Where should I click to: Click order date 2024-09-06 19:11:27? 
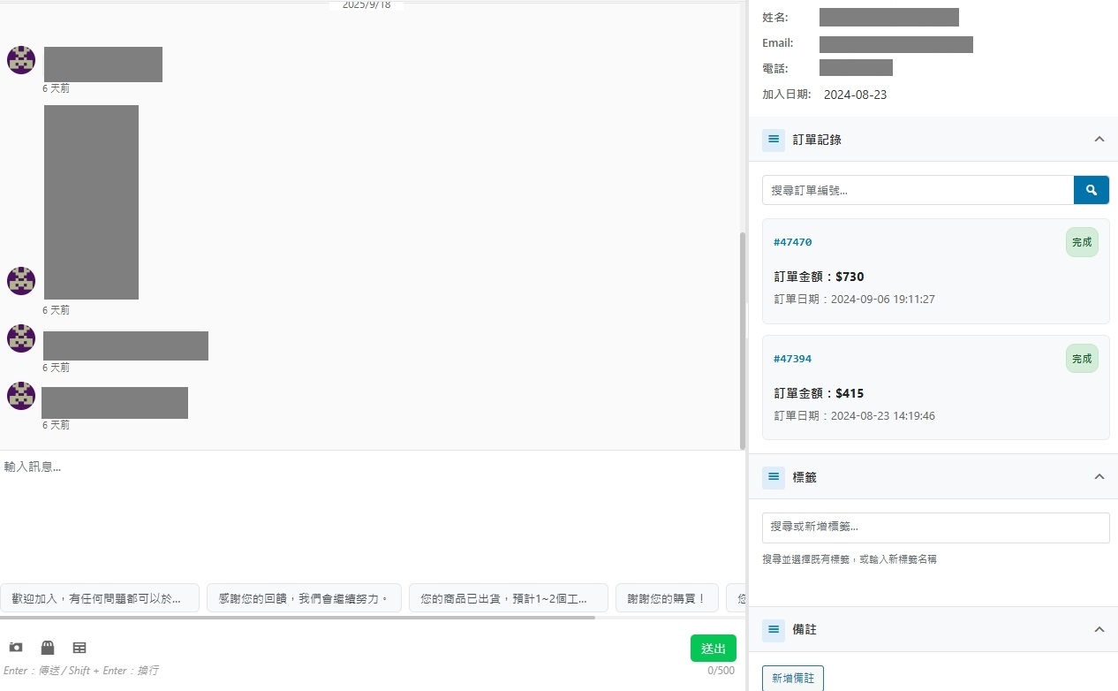883,300
